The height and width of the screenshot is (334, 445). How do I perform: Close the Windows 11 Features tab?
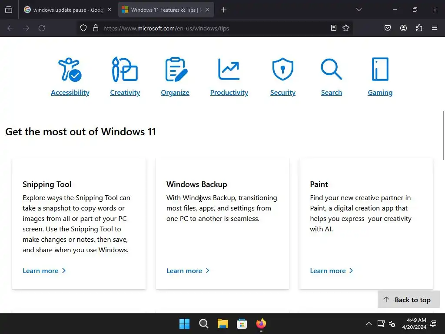[x=207, y=10]
